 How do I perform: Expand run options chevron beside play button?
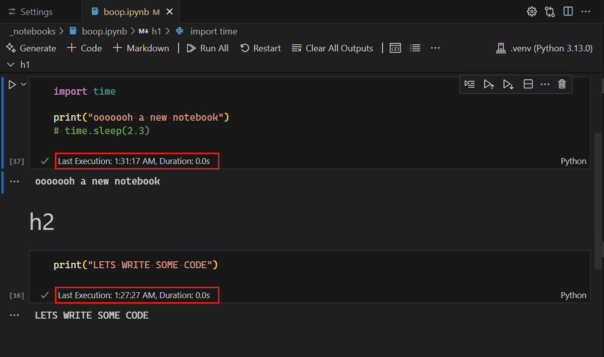point(23,84)
